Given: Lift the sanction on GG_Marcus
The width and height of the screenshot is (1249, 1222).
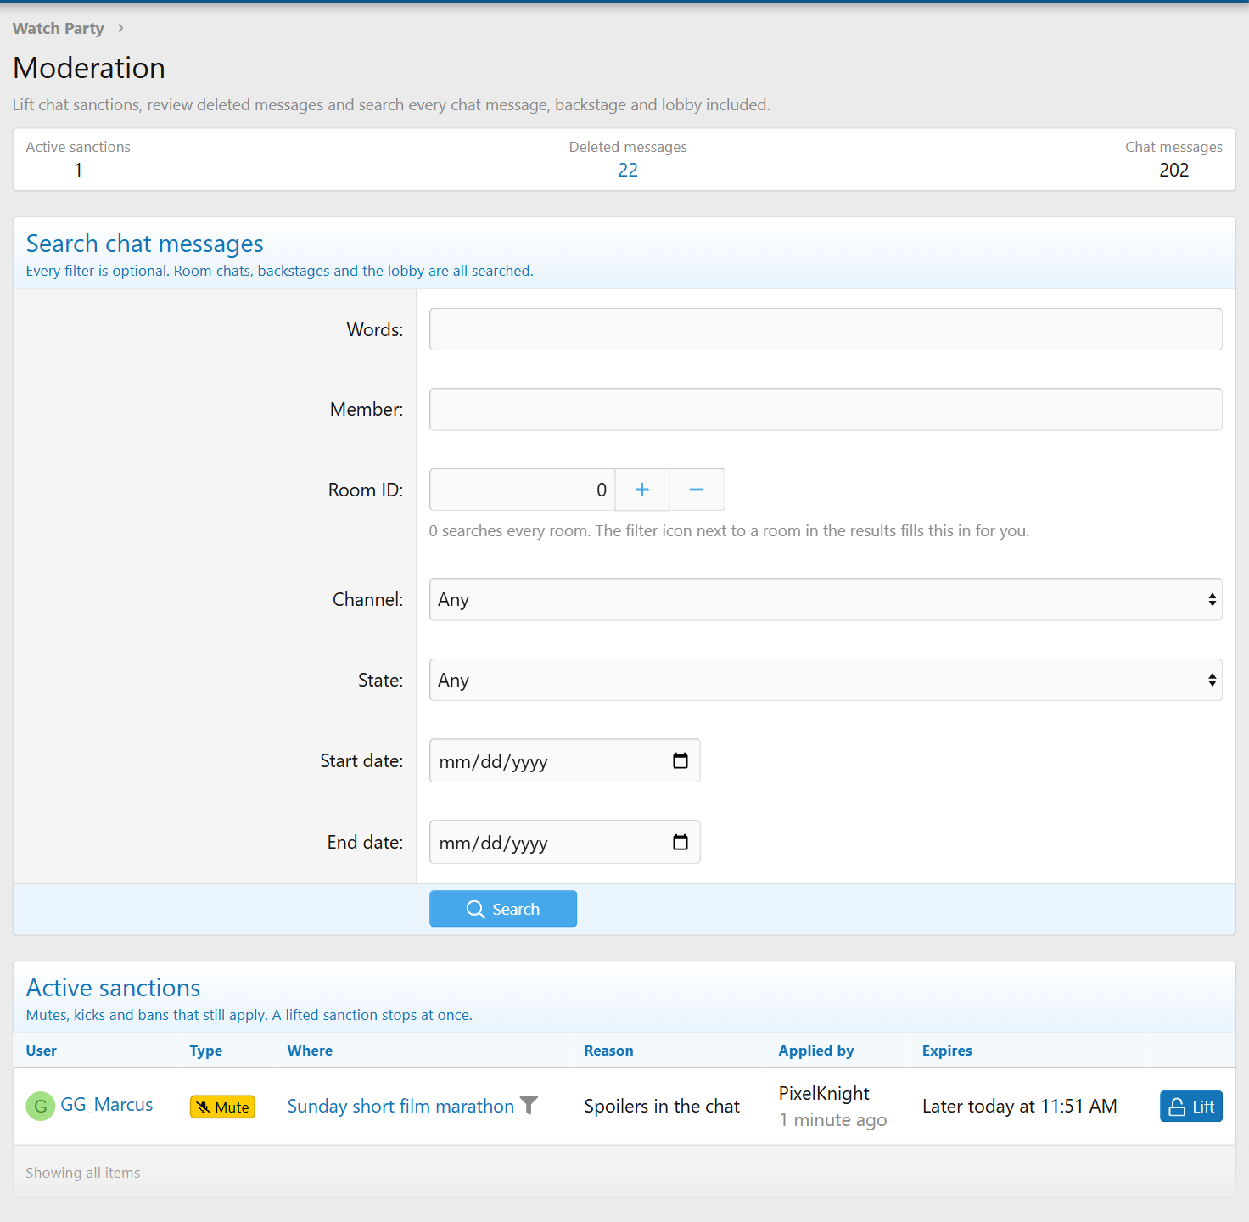Looking at the screenshot, I should [1191, 1107].
